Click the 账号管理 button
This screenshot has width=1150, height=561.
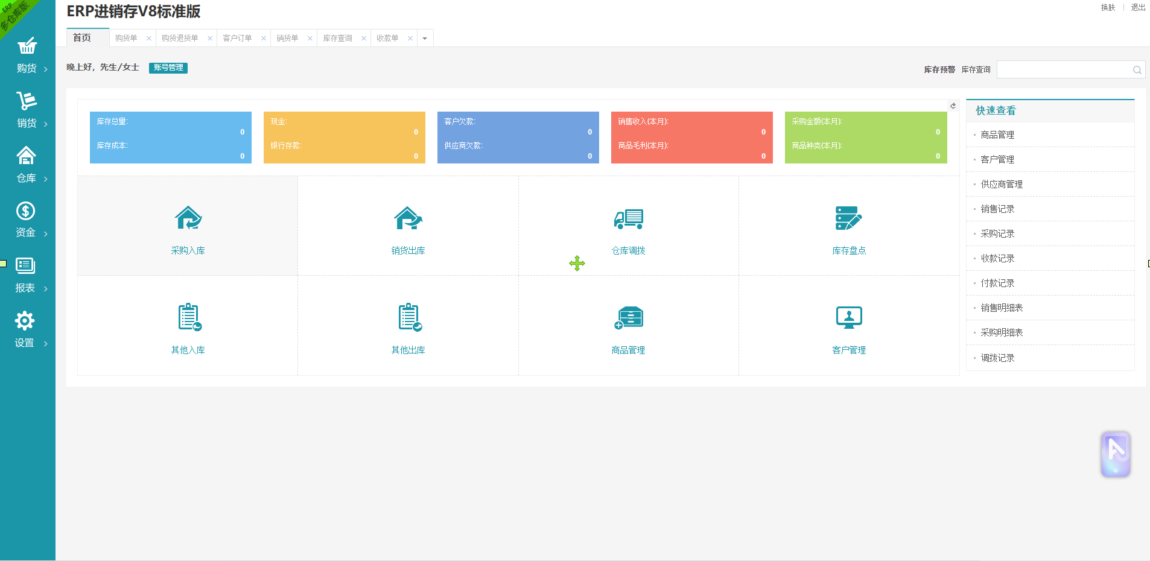tap(168, 68)
